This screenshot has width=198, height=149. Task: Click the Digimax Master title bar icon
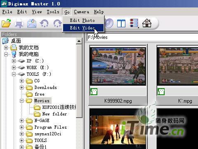point(4,4)
